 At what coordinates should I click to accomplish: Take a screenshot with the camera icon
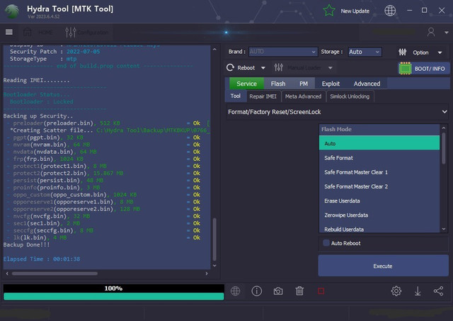pos(278,291)
